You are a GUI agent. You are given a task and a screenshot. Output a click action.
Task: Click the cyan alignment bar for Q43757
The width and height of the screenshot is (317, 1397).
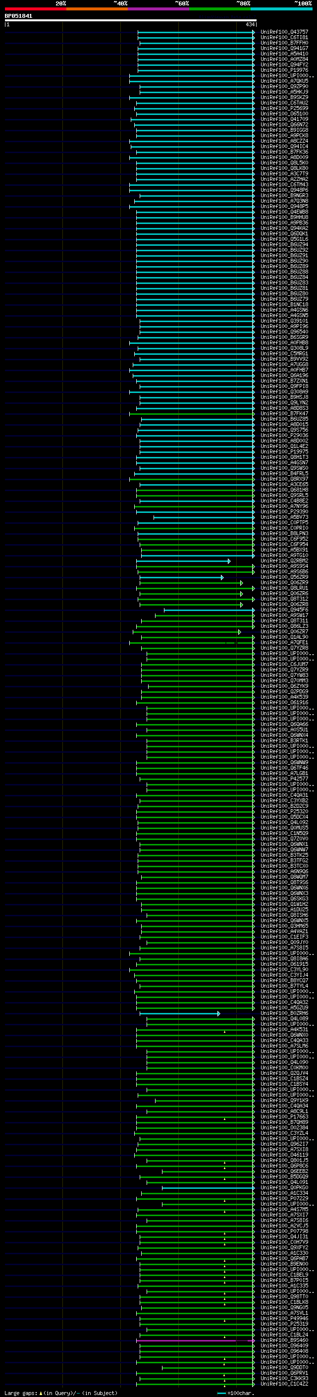click(x=196, y=32)
